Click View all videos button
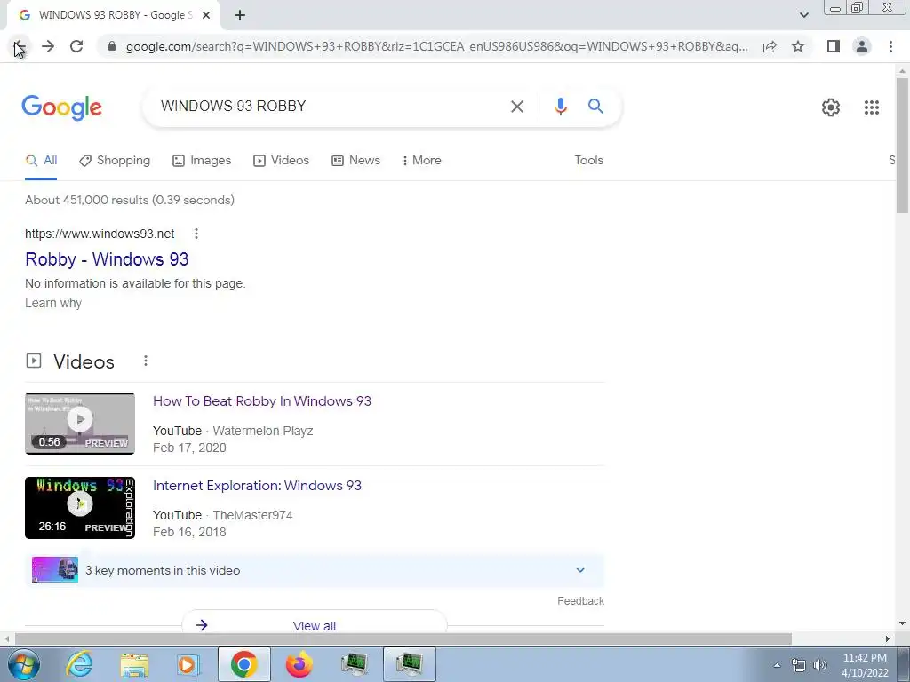The height and width of the screenshot is (682, 910). click(314, 625)
